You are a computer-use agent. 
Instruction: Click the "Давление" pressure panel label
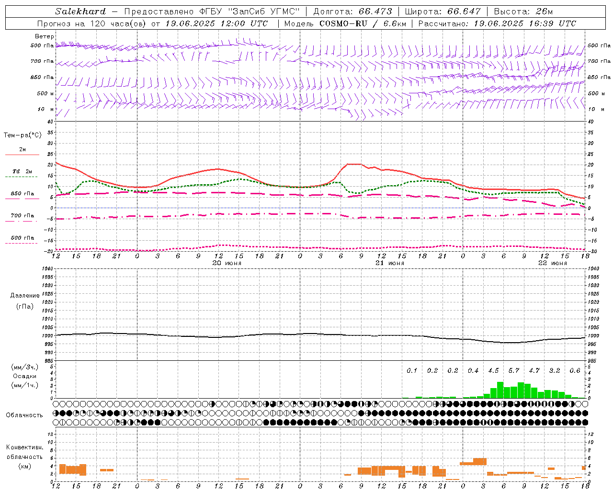(25, 296)
